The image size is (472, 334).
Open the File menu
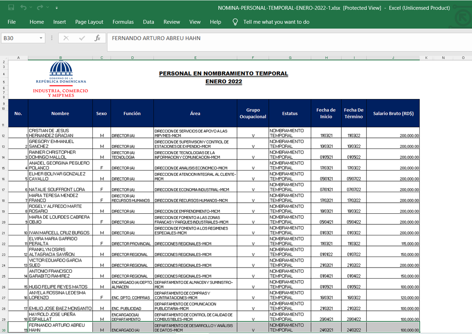pos(12,22)
